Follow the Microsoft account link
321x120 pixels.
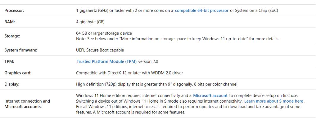click(210, 95)
